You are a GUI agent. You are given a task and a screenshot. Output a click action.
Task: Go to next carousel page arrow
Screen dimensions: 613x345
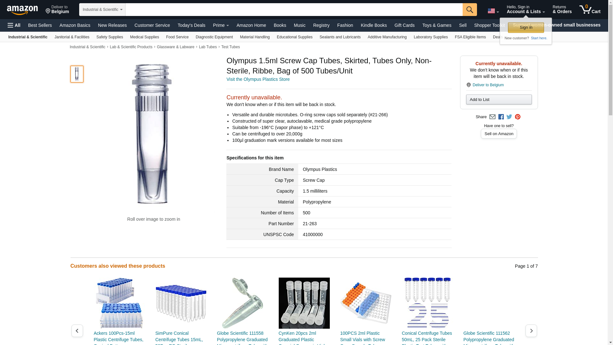click(x=531, y=331)
